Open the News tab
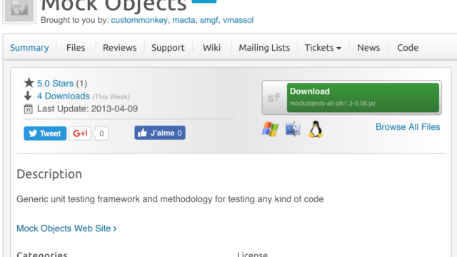 368,48
